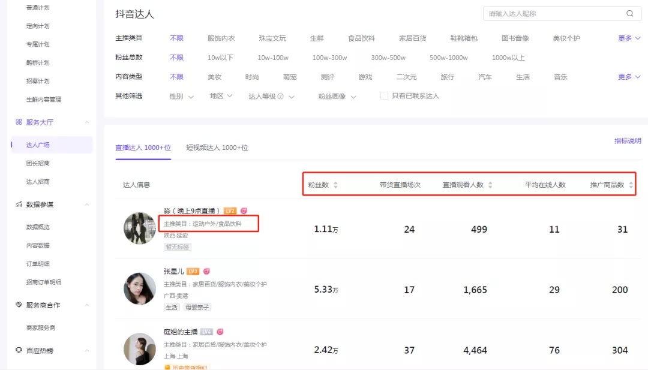Click the 5.33万 follower count
This screenshot has width=648, height=370.
click(326, 289)
